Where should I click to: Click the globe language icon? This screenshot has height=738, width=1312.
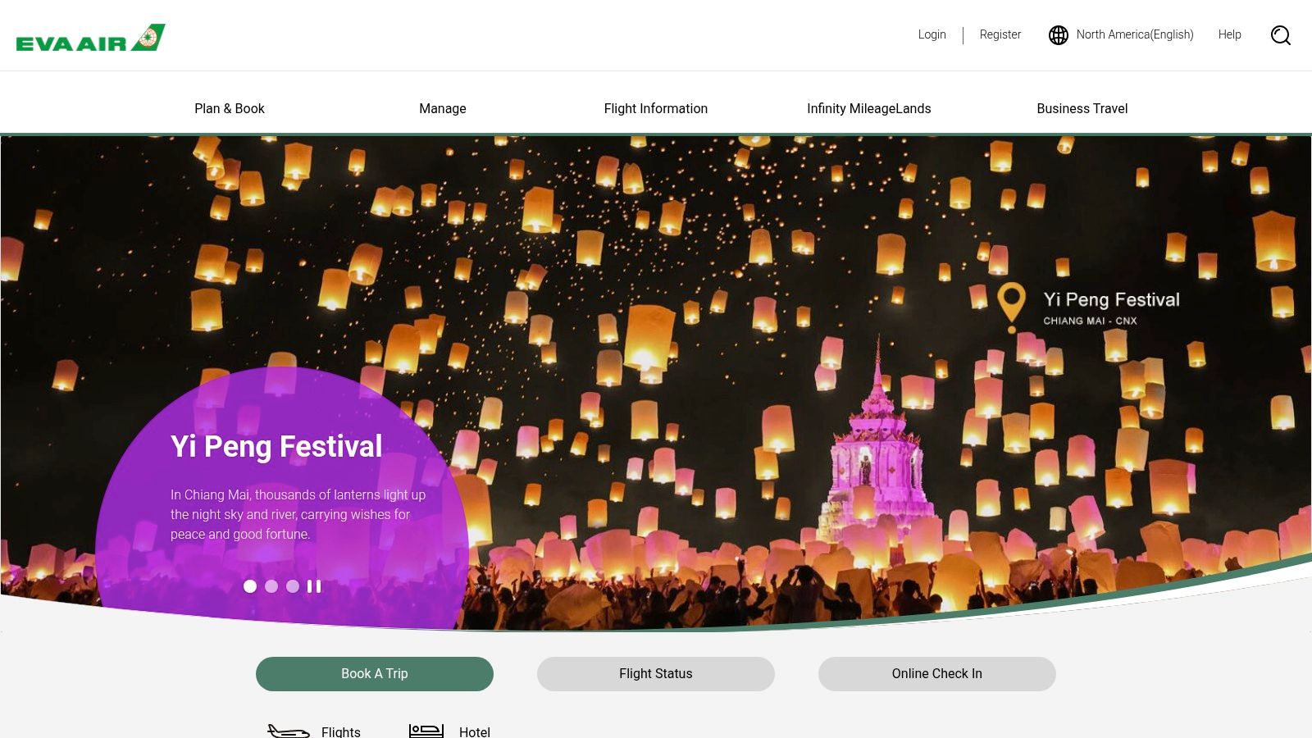tap(1059, 35)
